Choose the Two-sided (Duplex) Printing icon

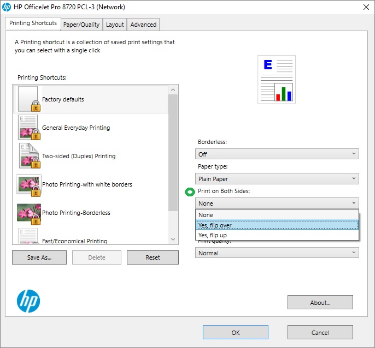click(x=28, y=156)
